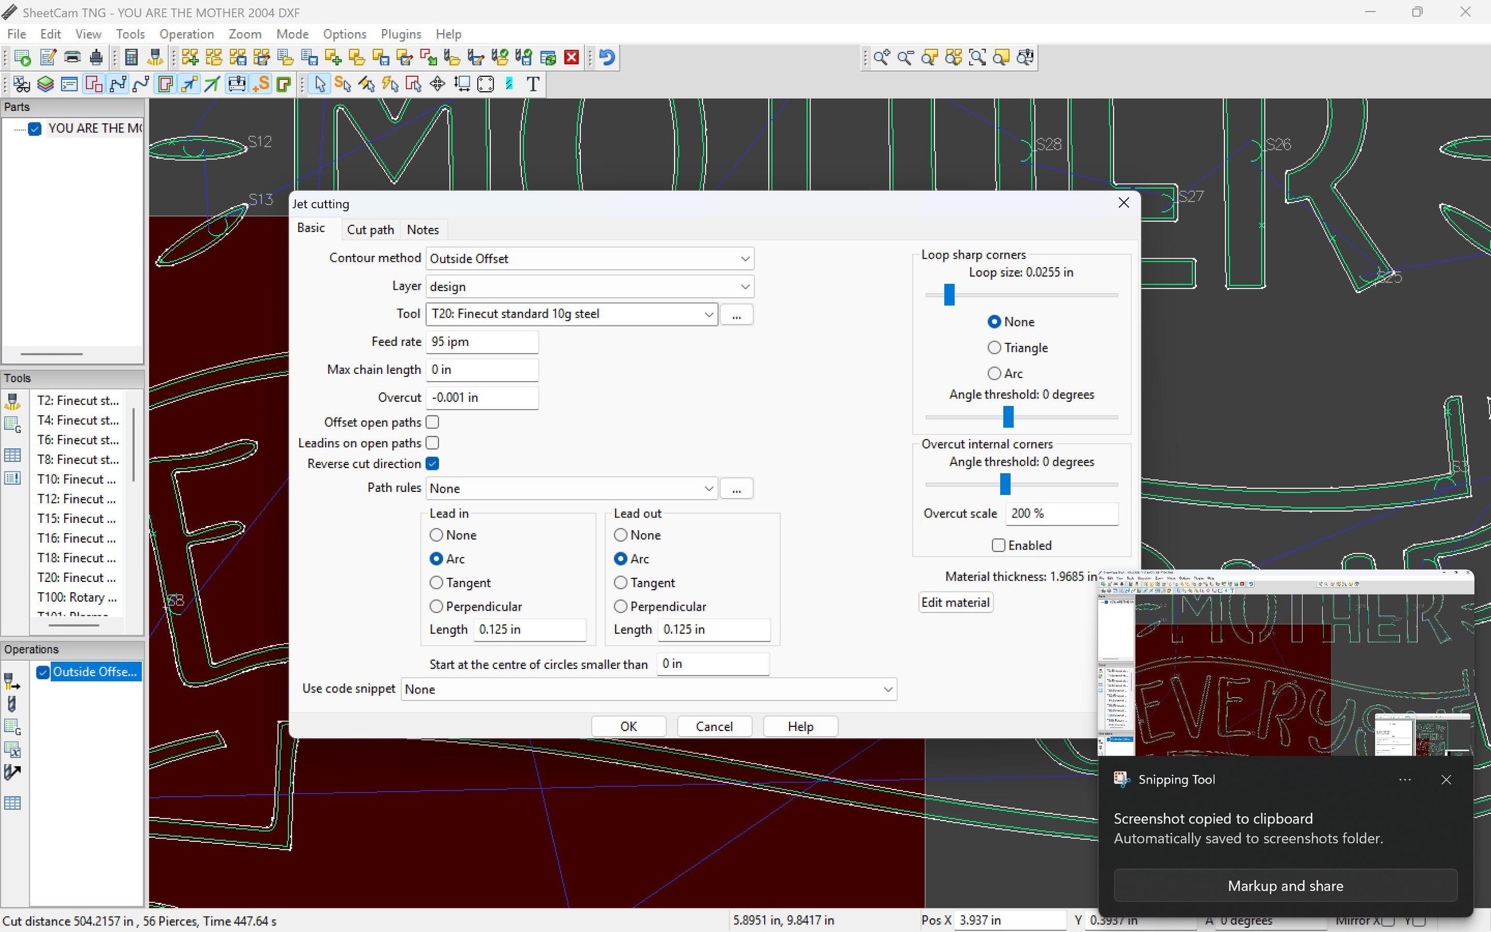
Task: Click the Text tool T icon
Action: (x=534, y=84)
